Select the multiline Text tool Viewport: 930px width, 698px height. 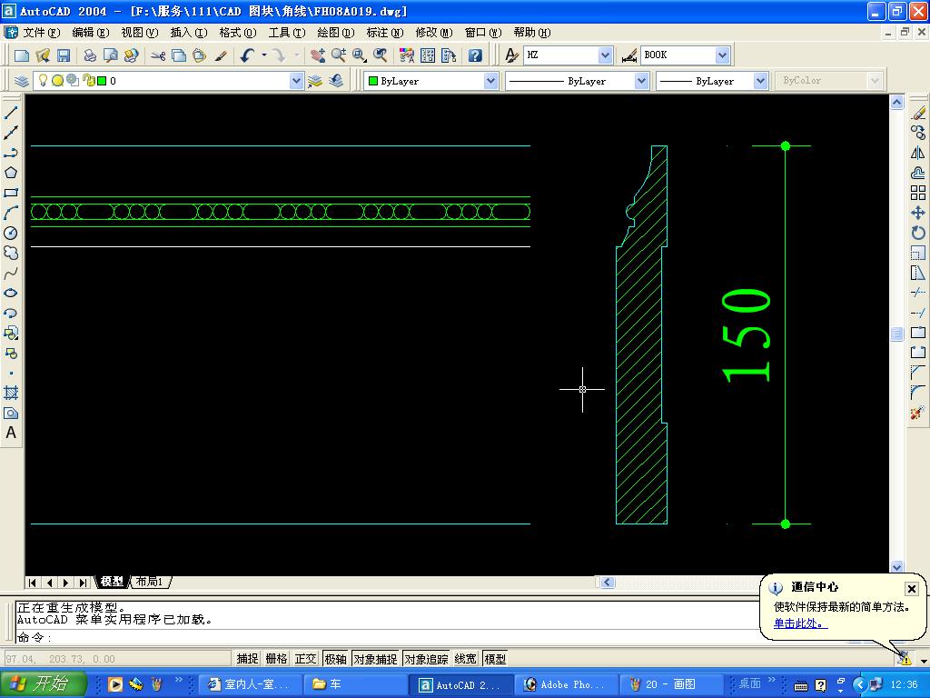(11, 433)
